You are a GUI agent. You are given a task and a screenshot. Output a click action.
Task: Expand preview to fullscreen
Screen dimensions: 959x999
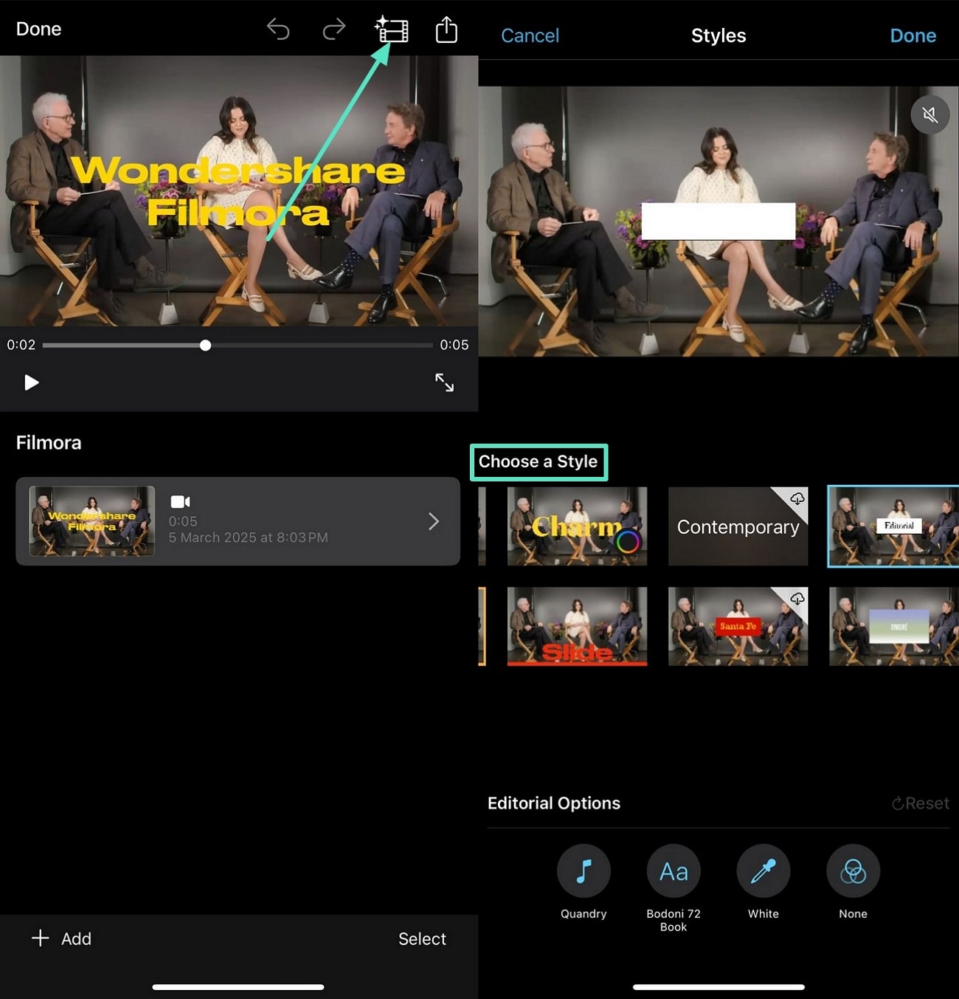pos(444,382)
